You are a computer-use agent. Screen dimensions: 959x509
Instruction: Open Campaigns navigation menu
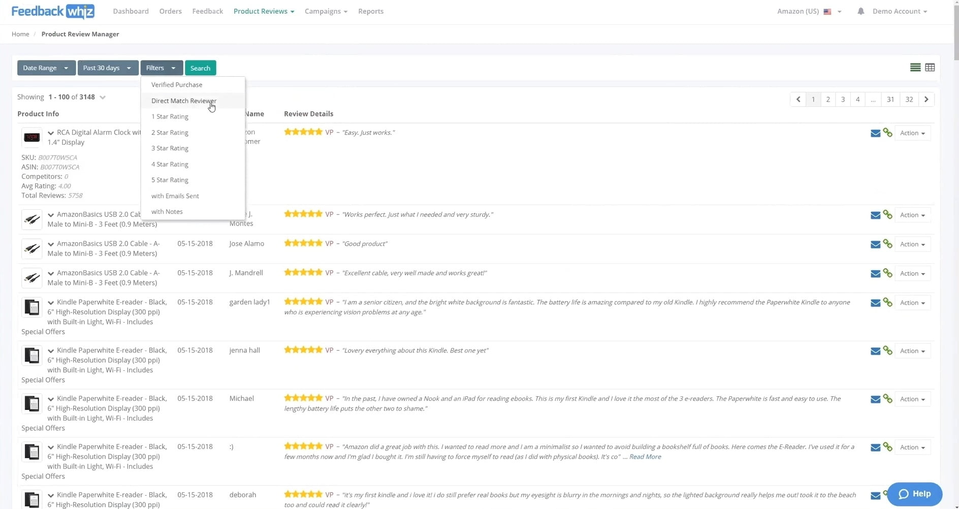click(x=326, y=11)
